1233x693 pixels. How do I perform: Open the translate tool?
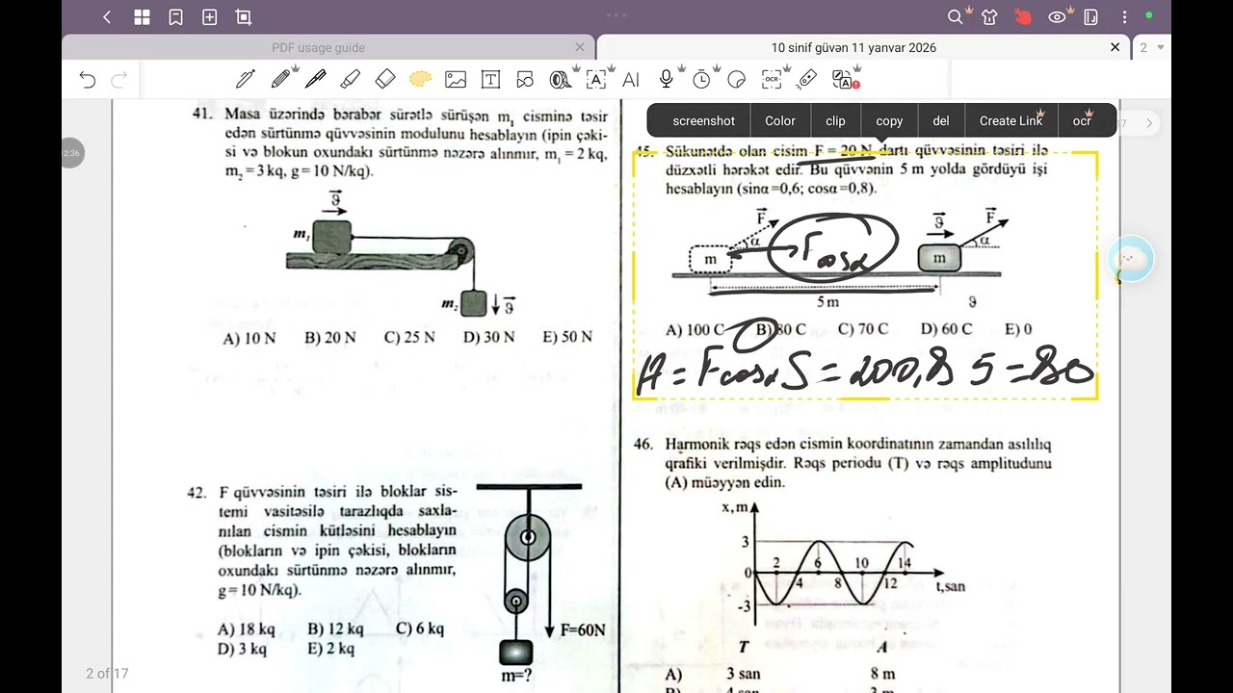tap(844, 80)
